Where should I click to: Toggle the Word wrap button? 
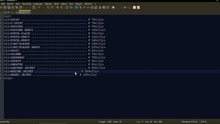[76, 8]
